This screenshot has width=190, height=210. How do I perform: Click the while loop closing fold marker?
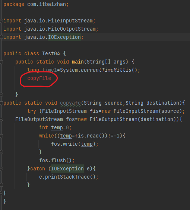tap(1, 152)
